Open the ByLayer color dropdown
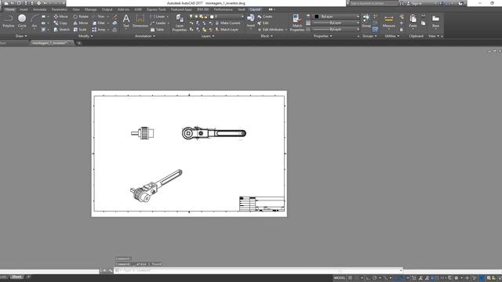Viewport: 502px width, 282px height. [x=336, y=16]
